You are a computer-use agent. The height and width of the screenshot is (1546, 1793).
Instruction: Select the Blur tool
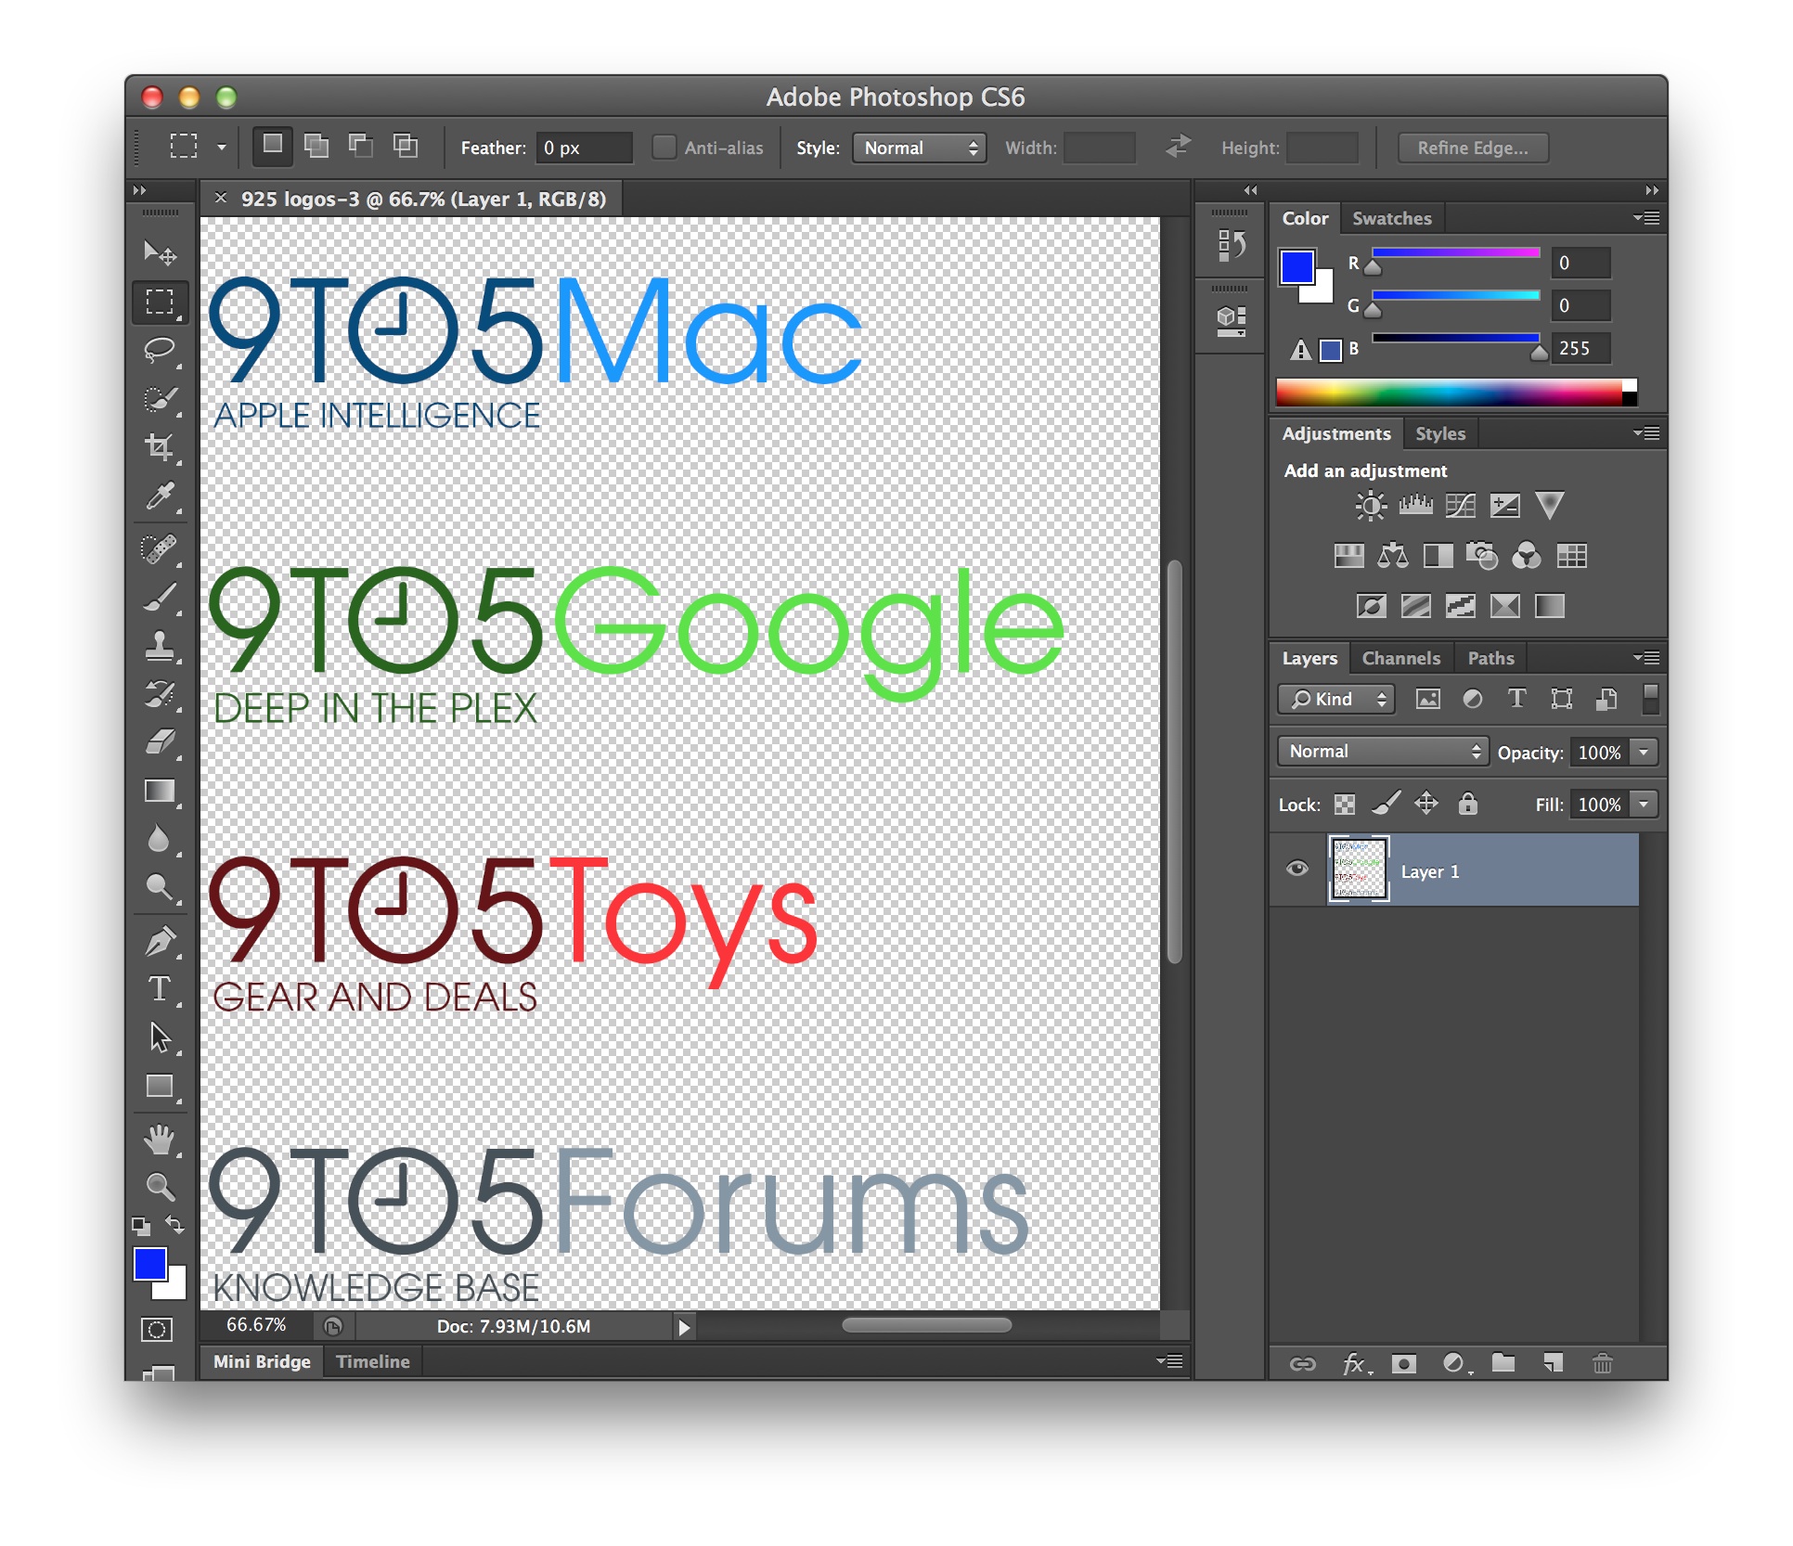click(x=161, y=840)
